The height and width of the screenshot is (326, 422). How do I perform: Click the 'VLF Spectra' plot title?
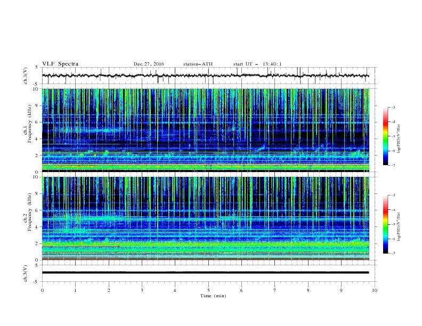(60, 64)
